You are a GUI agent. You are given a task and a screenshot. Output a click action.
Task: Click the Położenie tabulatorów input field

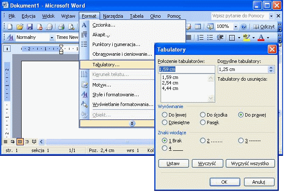click(x=186, y=69)
